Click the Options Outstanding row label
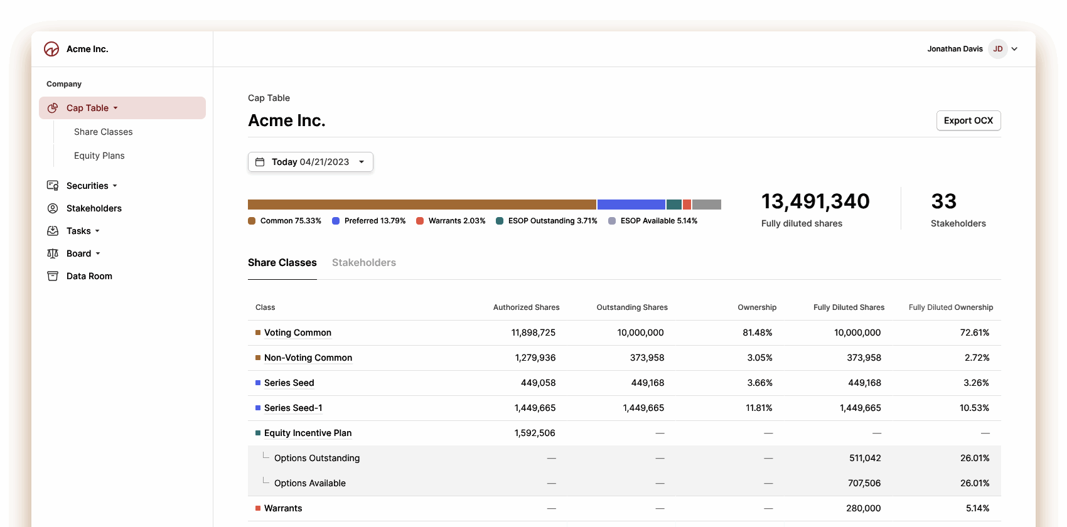The width and height of the screenshot is (1067, 527). tap(317, 458)
